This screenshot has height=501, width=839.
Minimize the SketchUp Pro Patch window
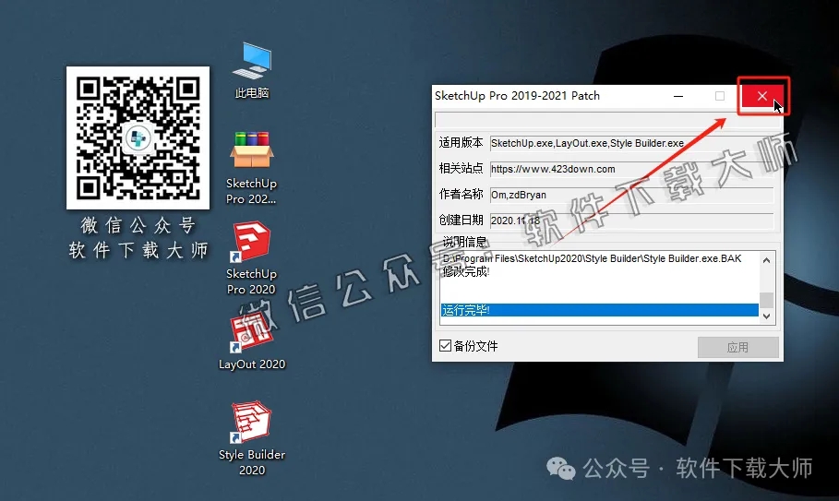(x=678, y=96)
